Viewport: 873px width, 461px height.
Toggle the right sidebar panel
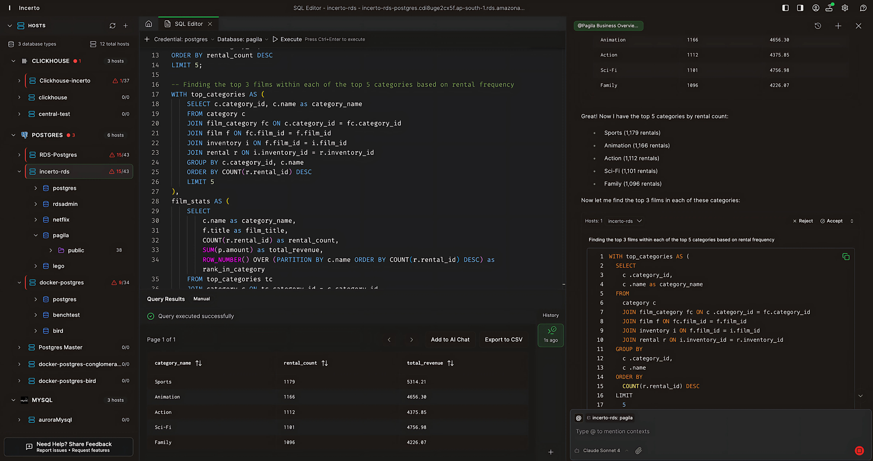(x=800, y=8)
